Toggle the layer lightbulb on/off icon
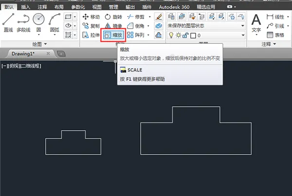 pos(171,35)
